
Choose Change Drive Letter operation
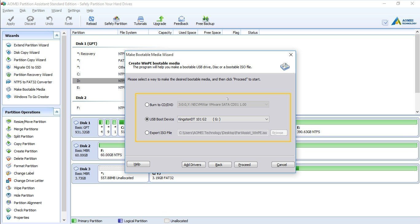pyautogui.click(x=29, y=181)
